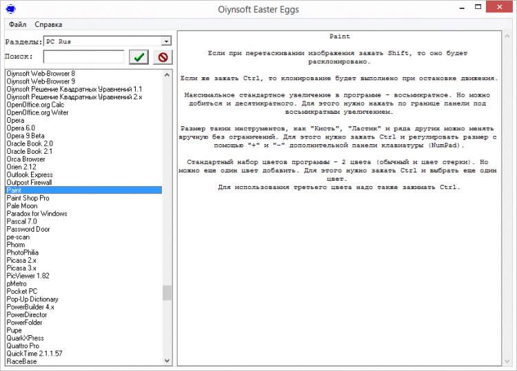Select Password Door entry
This screenshot has width=517, height=371.
[84, 229]
